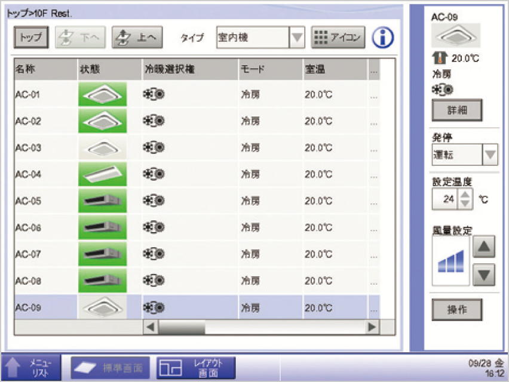Raise 風量設定 fan speed with up arrow

point(484,247)
